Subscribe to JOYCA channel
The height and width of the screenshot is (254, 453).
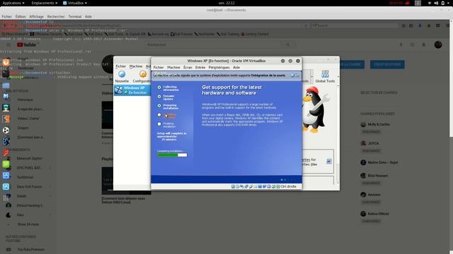pyautogui.click(x=371, y=151)
